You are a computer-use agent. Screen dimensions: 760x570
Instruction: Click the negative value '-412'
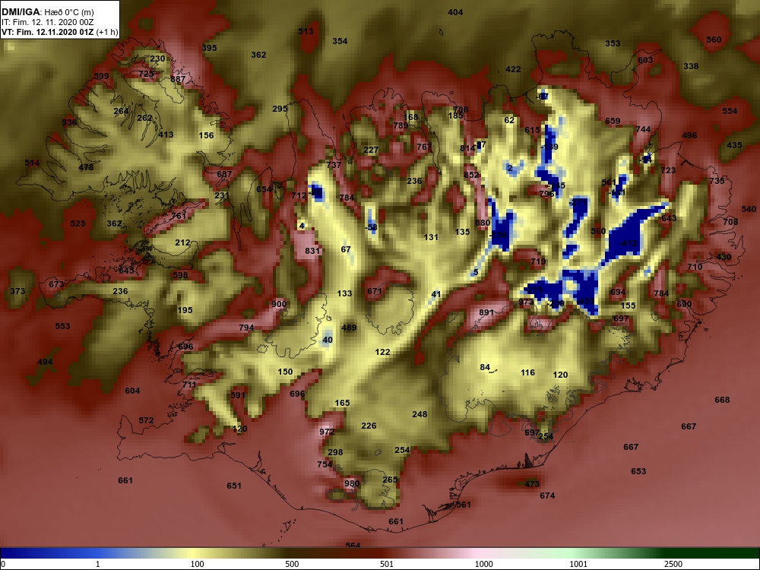(x=628, y=243)
